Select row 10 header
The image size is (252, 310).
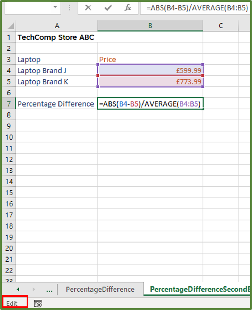9,137
